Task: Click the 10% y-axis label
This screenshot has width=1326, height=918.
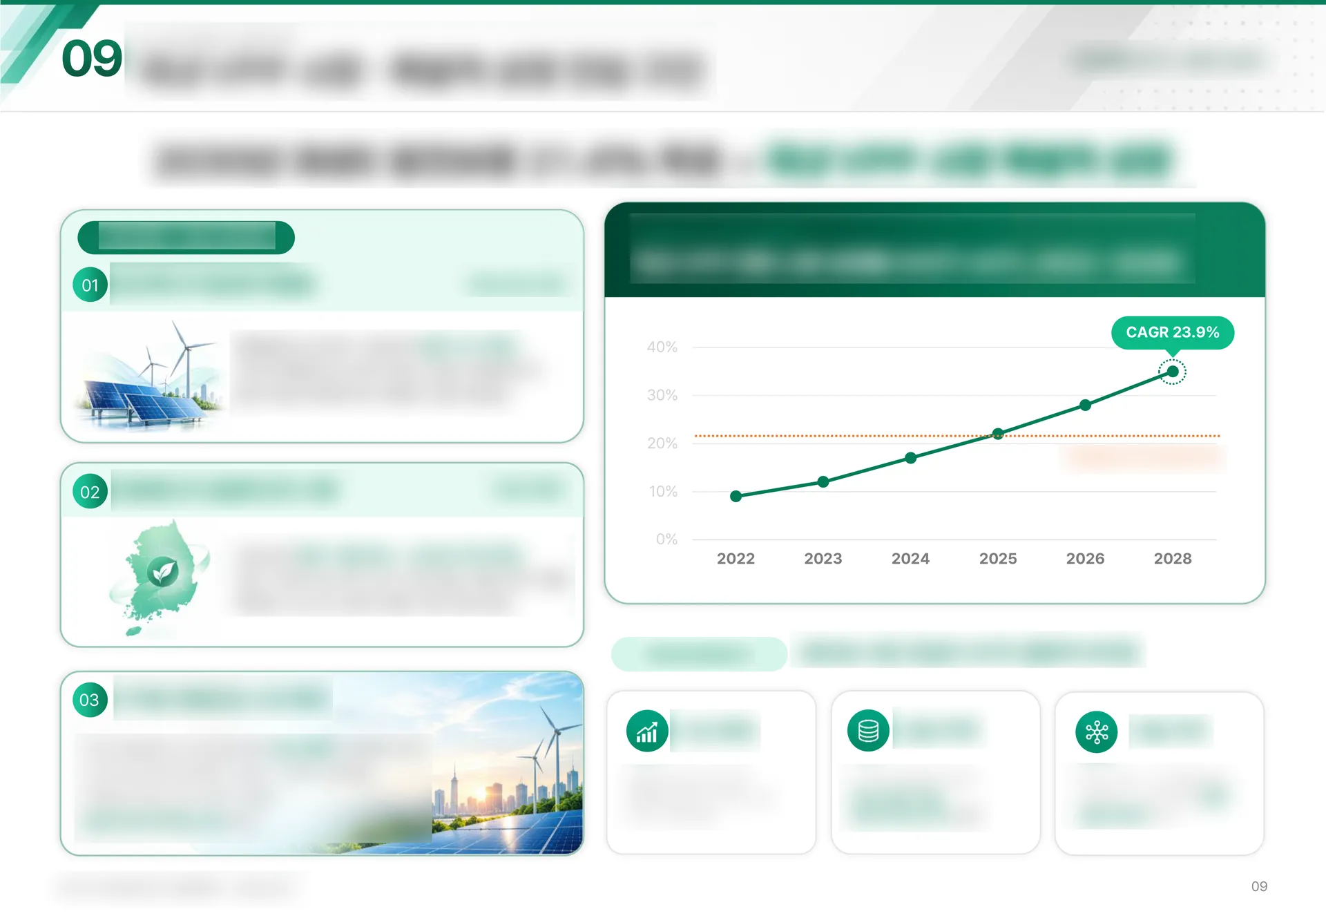Action: point(662,492)
